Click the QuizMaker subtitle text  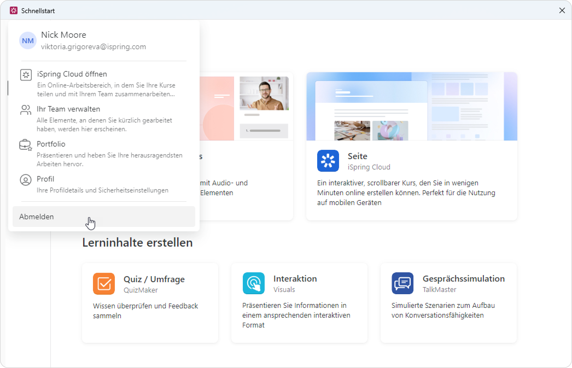pos(141,290)
